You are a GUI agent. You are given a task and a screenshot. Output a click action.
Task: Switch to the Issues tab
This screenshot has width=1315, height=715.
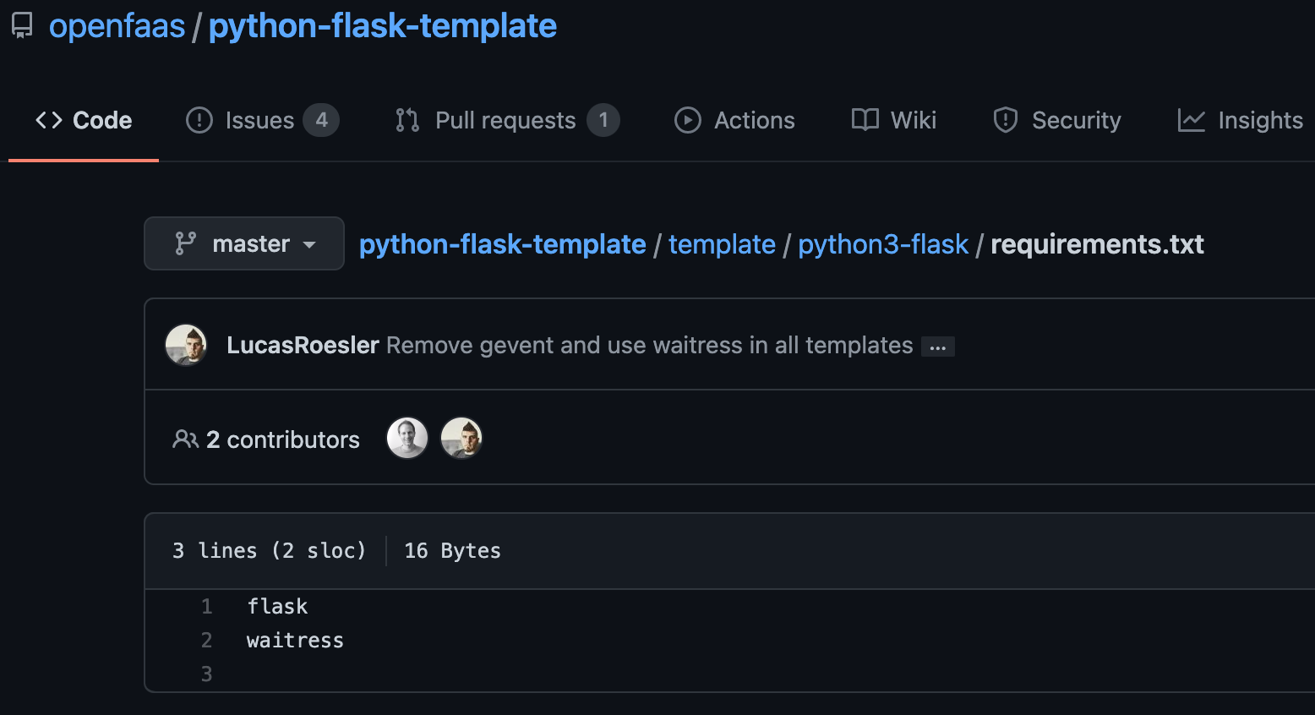[x=259, y=121]
